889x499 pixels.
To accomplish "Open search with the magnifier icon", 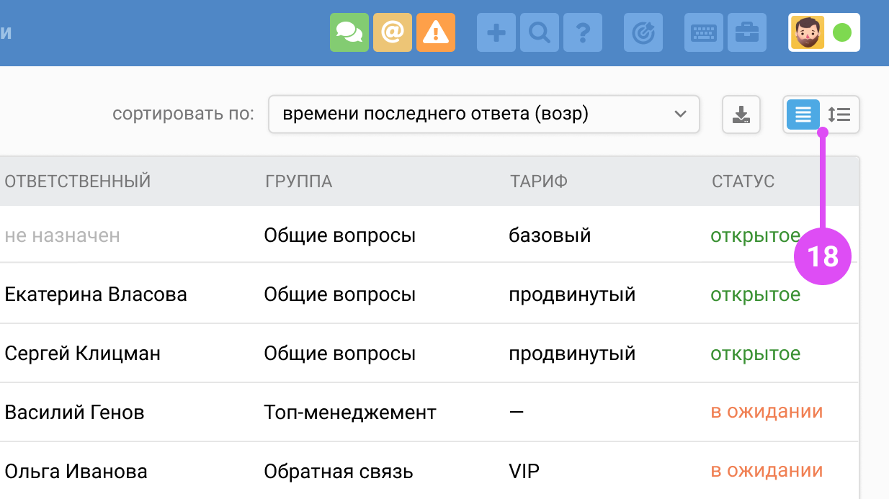I will (540, 32).
